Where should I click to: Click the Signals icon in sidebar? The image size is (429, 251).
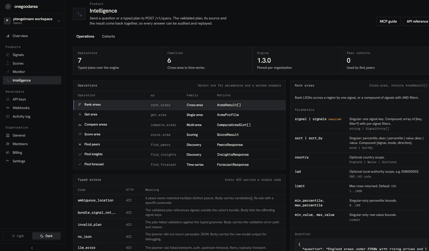pyautogui.click(x=8, y=55)
